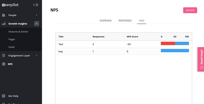The image size is (204, 104).
Task: Switch to the Overview tab
Action: click(x=106, y=21)
